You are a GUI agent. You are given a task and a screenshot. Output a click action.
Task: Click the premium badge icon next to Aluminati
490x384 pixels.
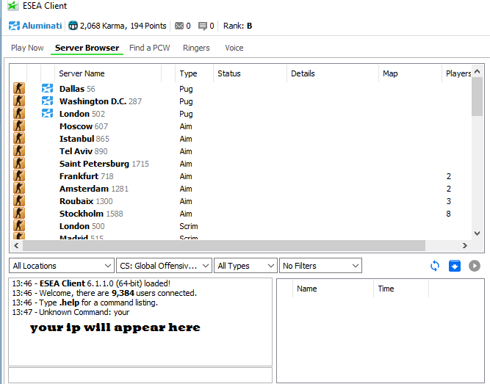tap(14, 26)
